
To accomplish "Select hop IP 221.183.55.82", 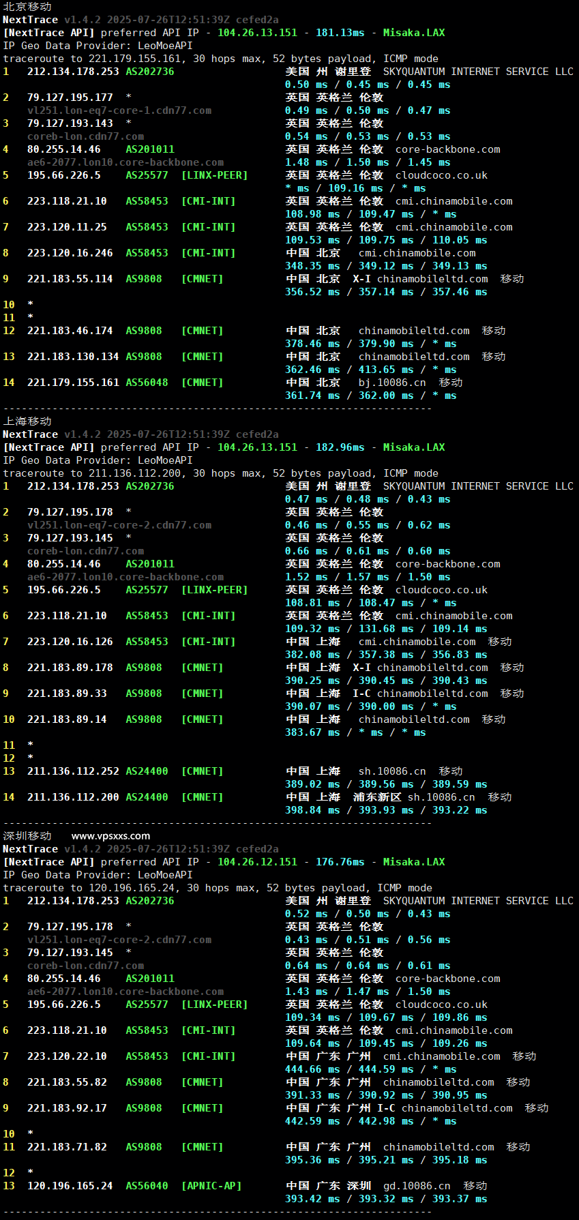I will [67, 1082].
